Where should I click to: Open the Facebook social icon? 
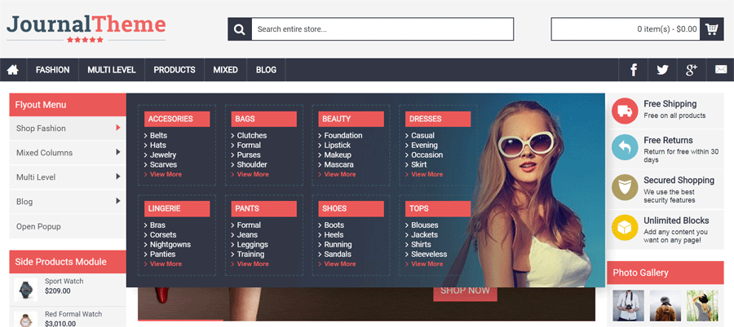pyautogui.click(x=634, y=70)
